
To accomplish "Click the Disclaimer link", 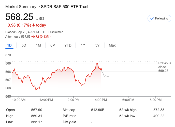I will [x=56, y=32].
